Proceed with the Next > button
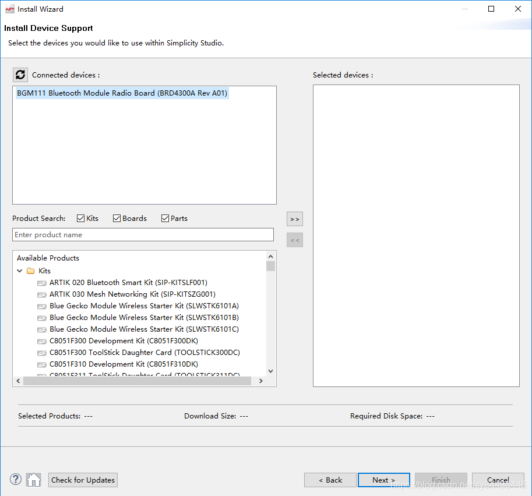Image resolution: width=532 pixels, height=496 pixels. pos(384,480)
